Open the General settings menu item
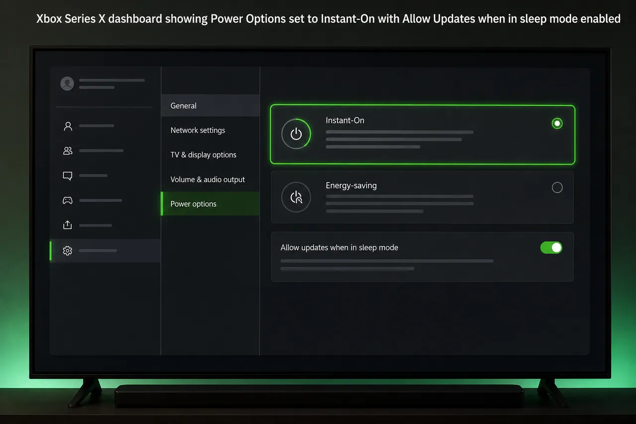The image size is (636, 424). point(210,106)
